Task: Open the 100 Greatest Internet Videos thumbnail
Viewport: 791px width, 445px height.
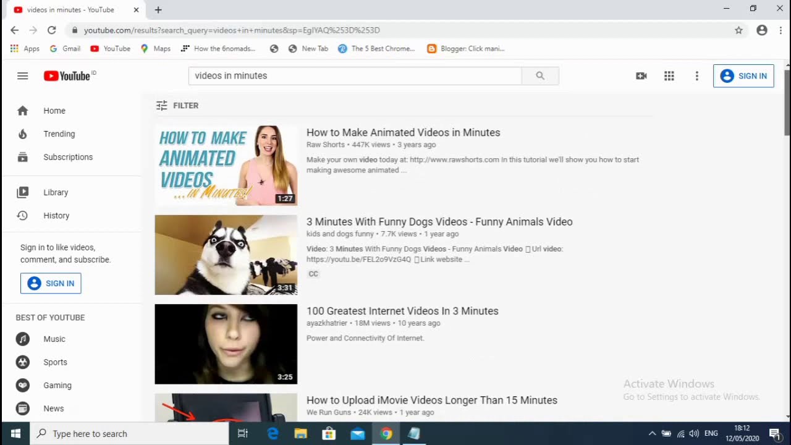Action: tap(226, 344)
